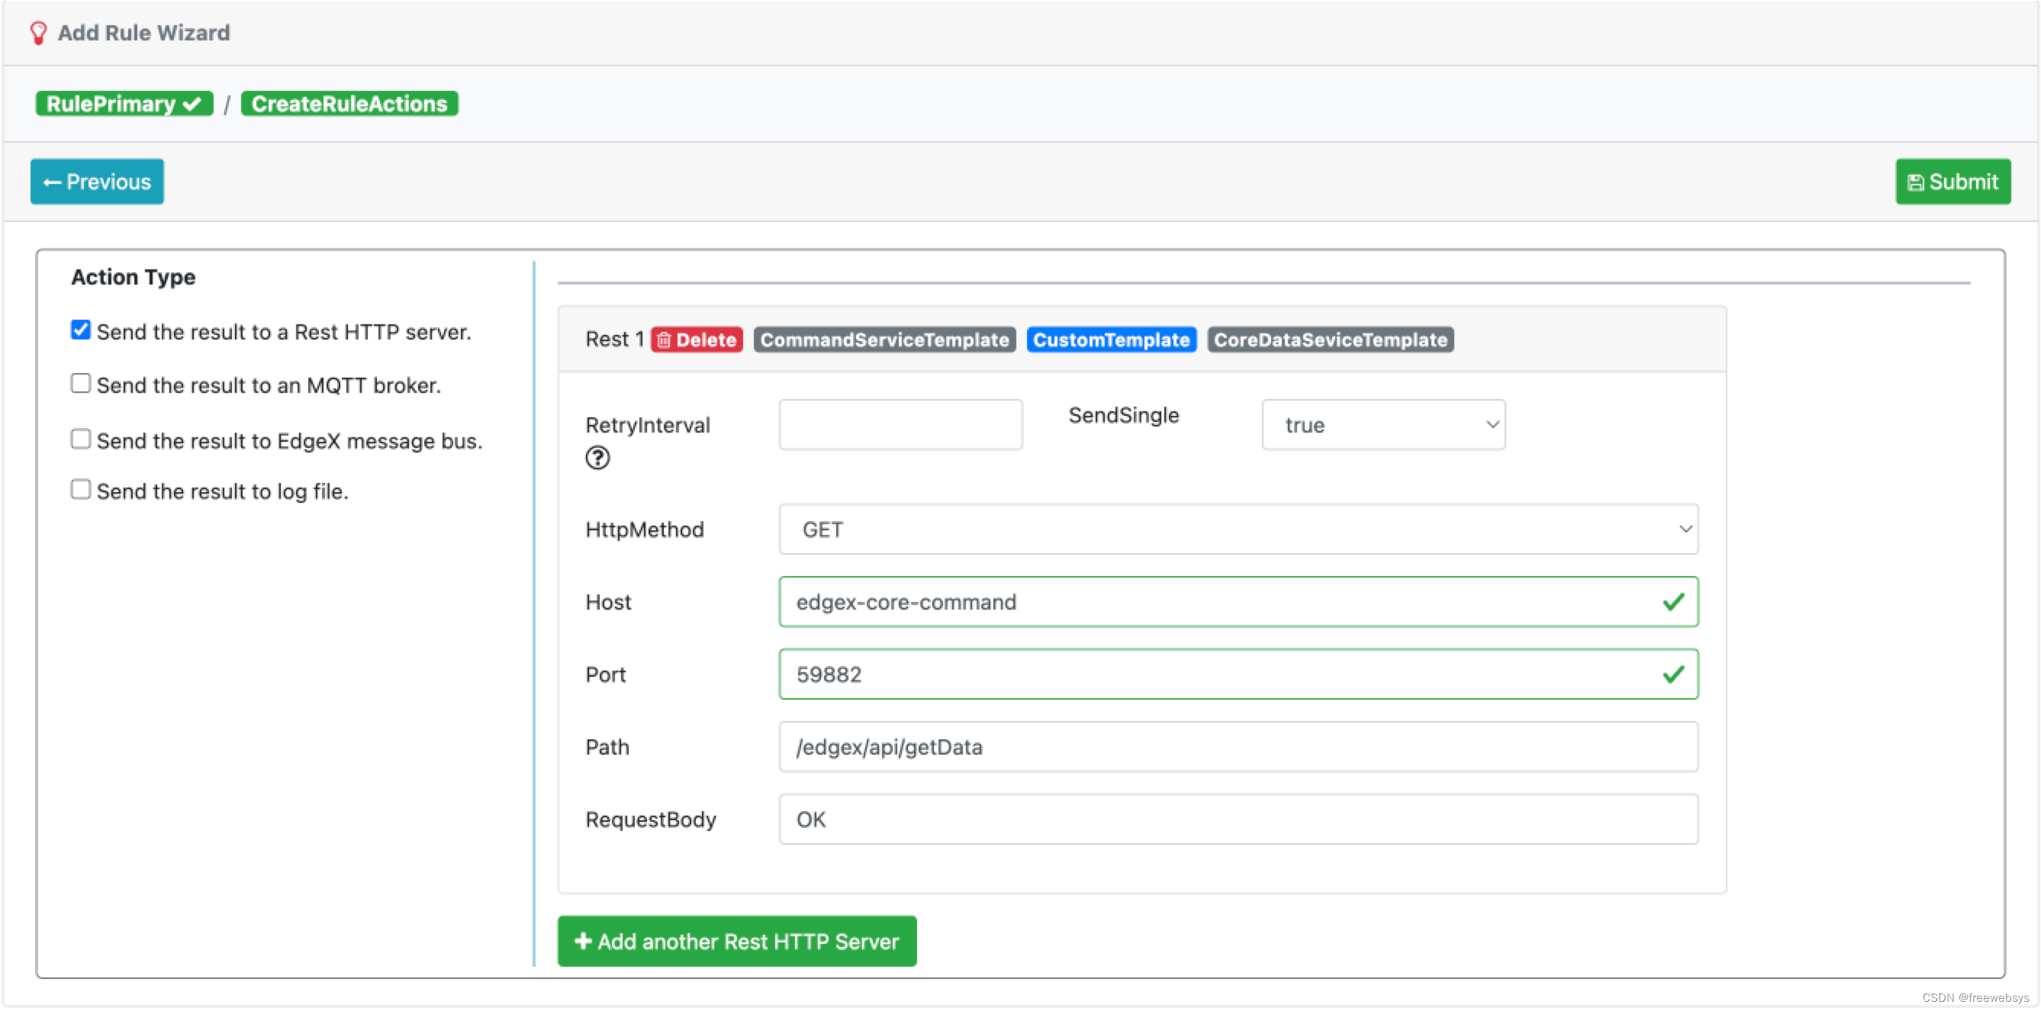
Task: Choose the CoreDataSeviceTemplate badge
Action: [1329, 340]
